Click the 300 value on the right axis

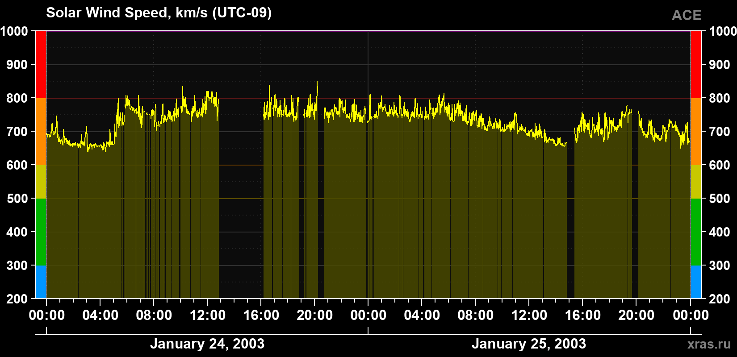[x=720, y=266]
